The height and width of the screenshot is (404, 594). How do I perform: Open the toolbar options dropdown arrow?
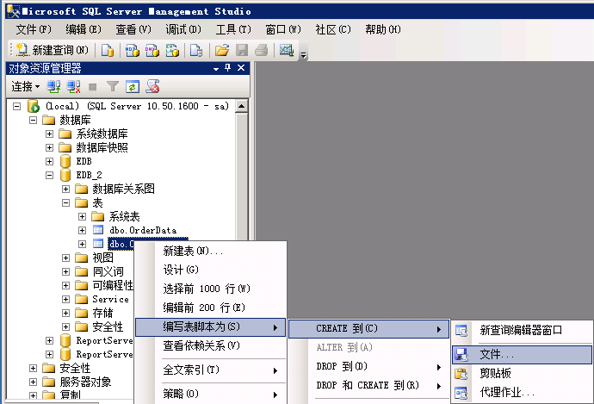(303, 55)
